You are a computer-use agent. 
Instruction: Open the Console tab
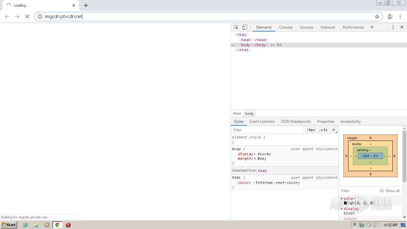286,27
